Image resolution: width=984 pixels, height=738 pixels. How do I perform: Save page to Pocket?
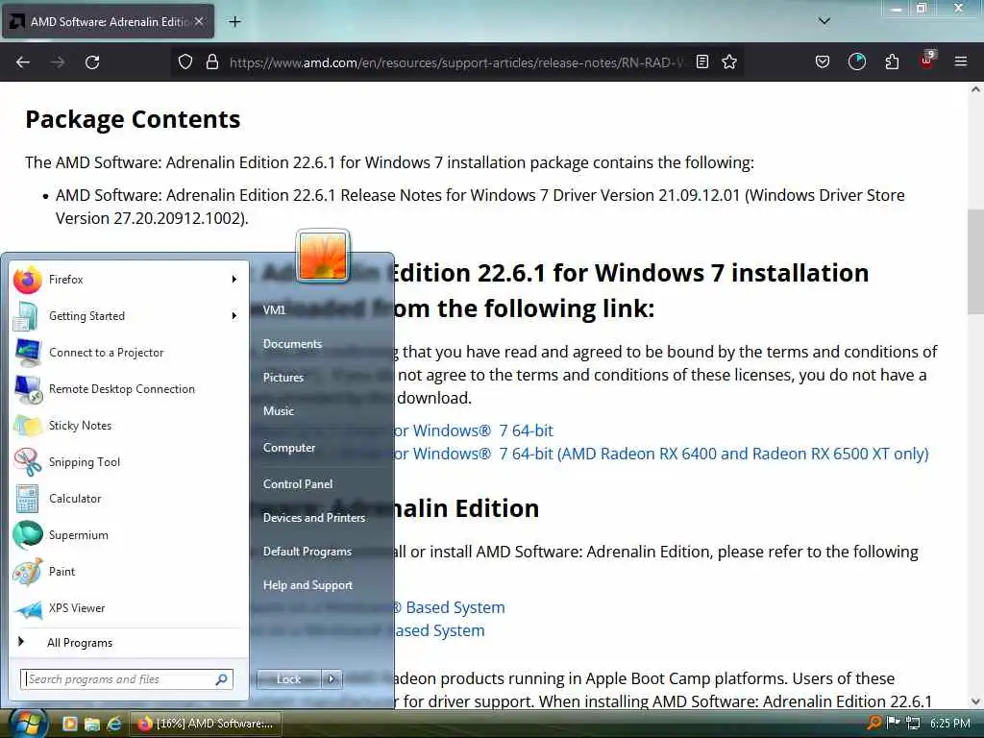click(x=823, y=61)
